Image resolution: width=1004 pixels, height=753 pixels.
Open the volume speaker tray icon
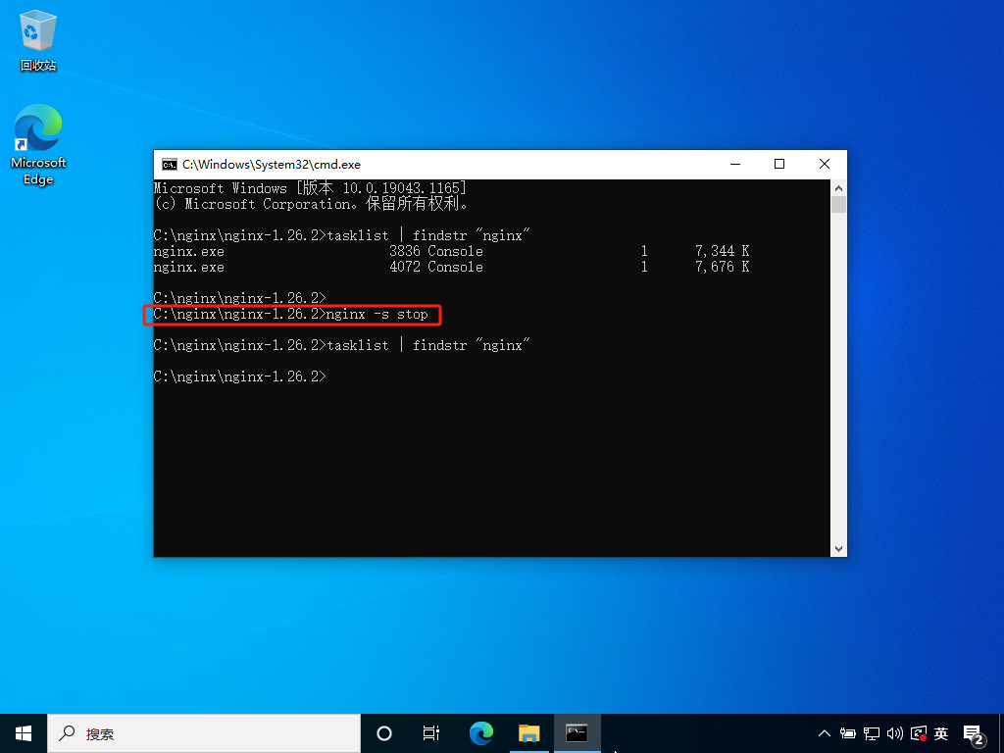(894, 733)
